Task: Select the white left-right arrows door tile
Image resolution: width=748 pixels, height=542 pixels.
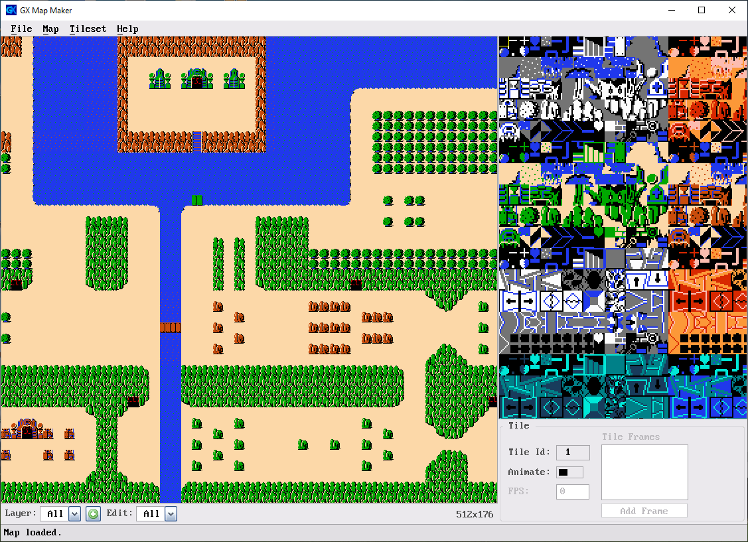Action: click(520, 301)
